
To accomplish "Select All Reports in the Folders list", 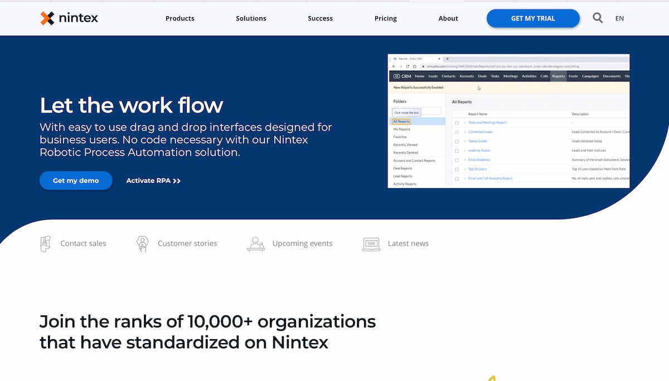I will pos(401,121).
